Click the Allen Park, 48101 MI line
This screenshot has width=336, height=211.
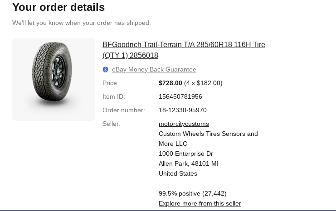(188, 163)
